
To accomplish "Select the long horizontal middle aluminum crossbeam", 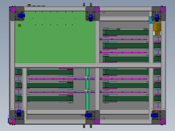I will (88, 65).
